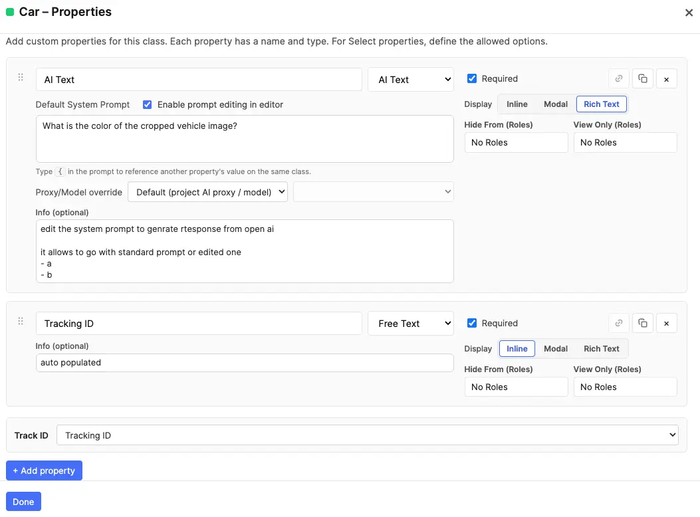Image resolution: width=700 pixels, height=517 pixels.
Task: Click the Add property button
Action: pyautogui.click(x=44, y=470)
